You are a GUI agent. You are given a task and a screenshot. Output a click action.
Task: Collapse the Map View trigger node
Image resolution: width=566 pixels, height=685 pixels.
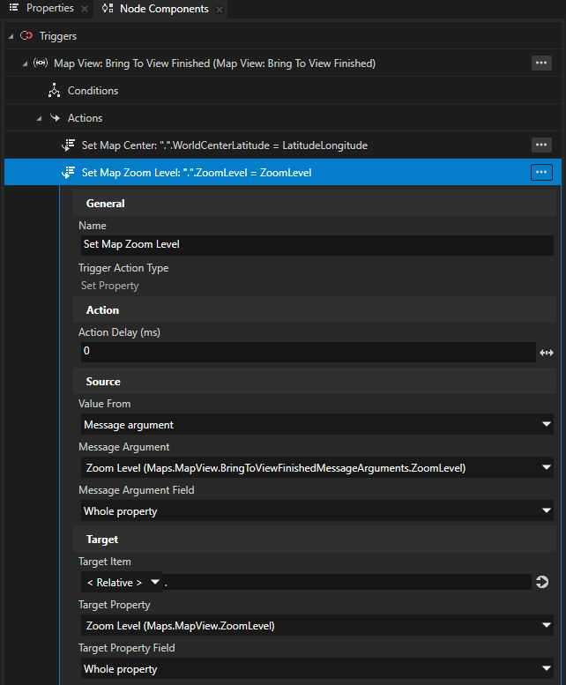[24, 63]
